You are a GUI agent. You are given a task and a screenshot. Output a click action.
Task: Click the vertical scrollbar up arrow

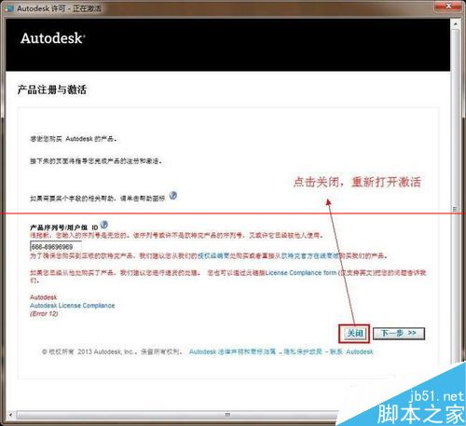pos(456,24)
